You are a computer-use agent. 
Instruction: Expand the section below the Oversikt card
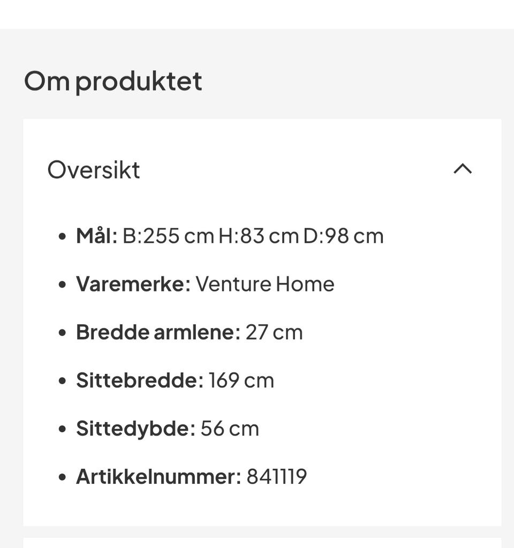tap(257, 542)
